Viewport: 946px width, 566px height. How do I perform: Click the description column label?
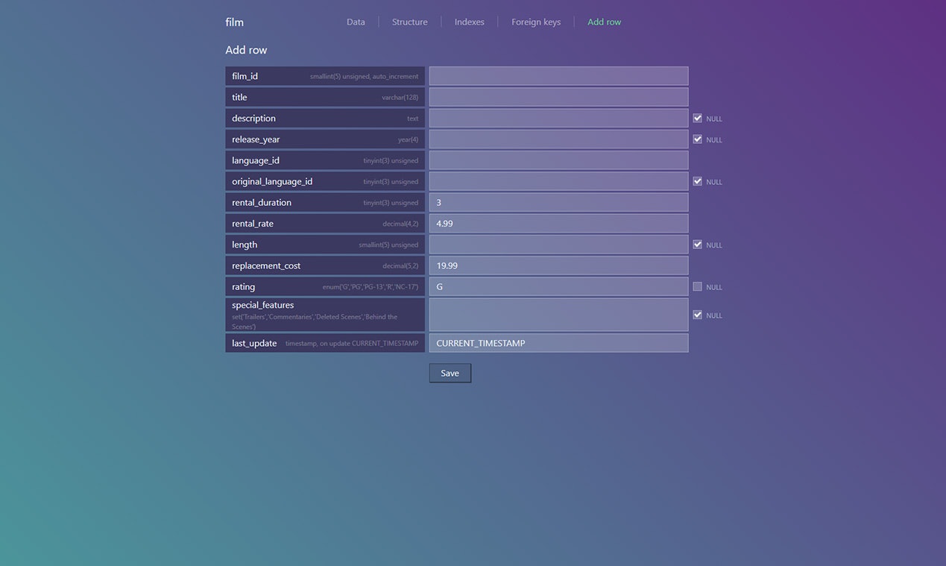pyautogui.click(x=253, y=118)
